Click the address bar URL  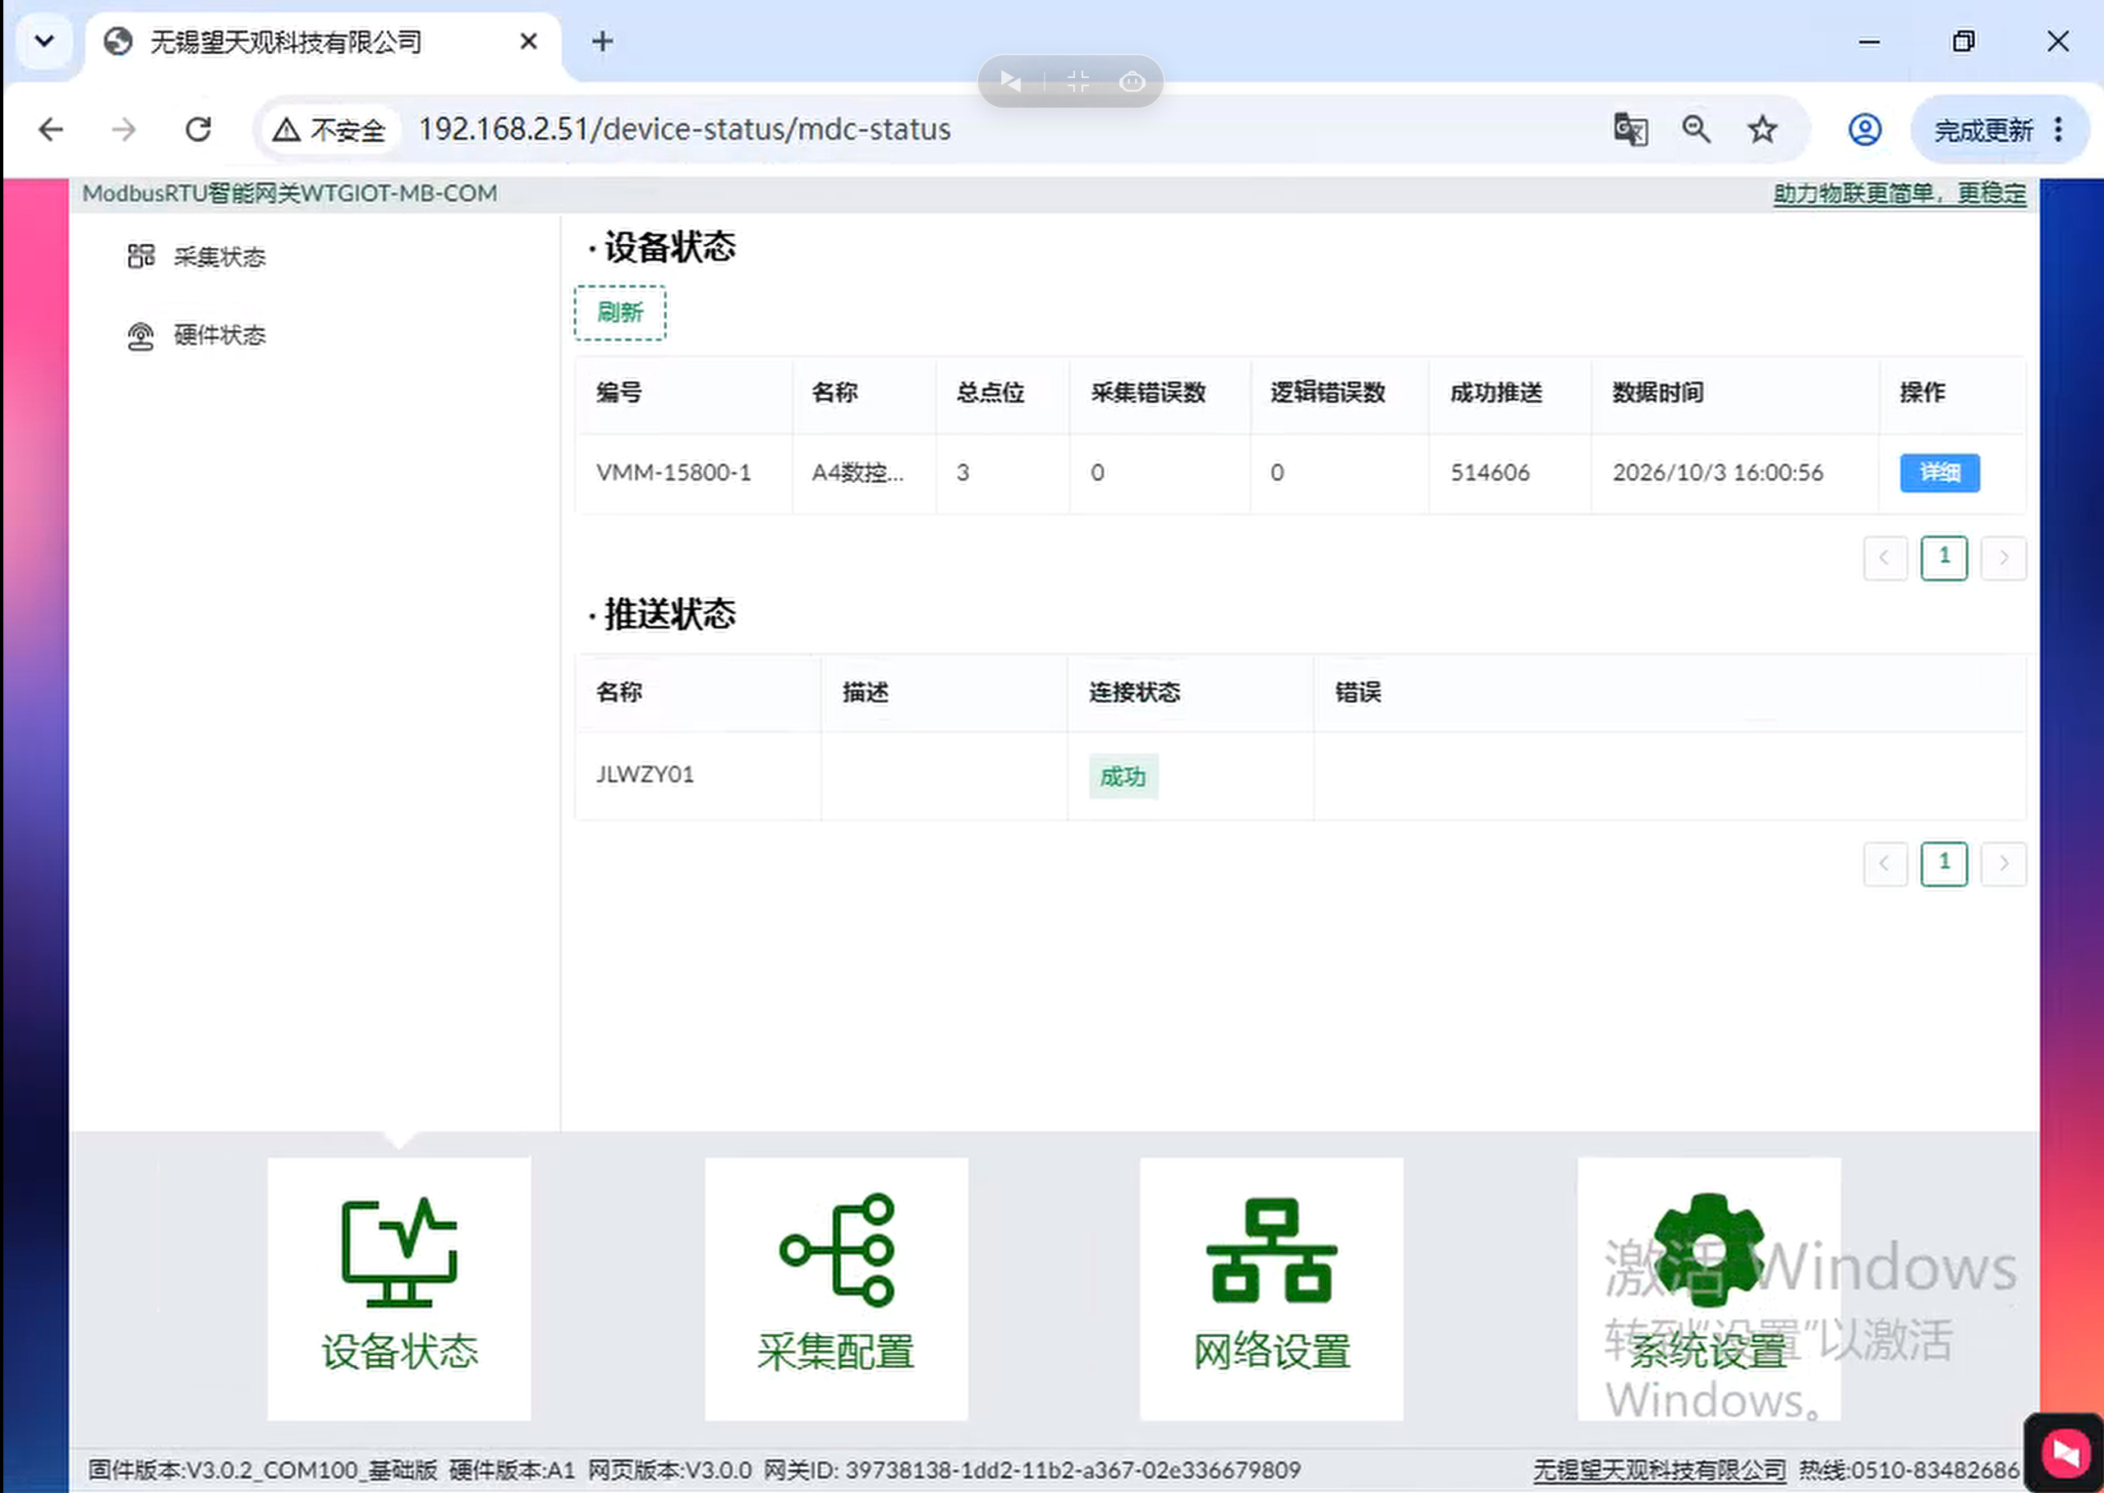(x=685, y=130)
